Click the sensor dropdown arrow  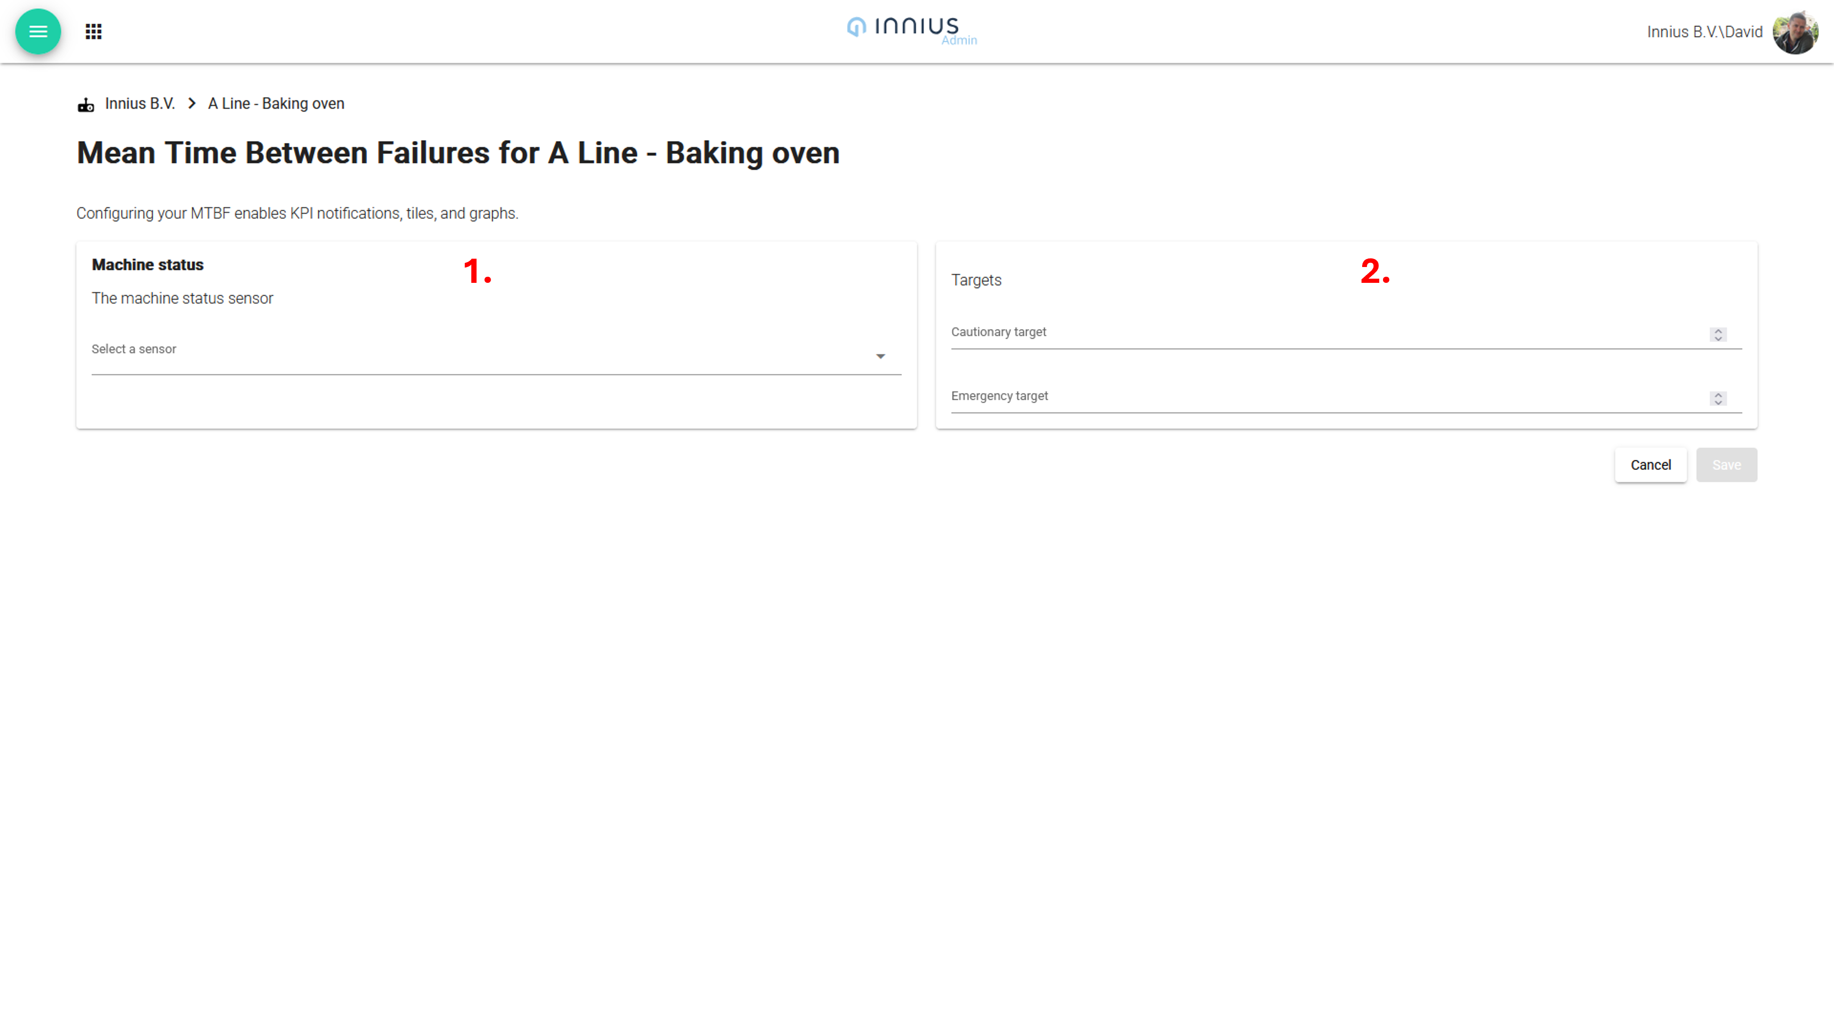point(881,356)
